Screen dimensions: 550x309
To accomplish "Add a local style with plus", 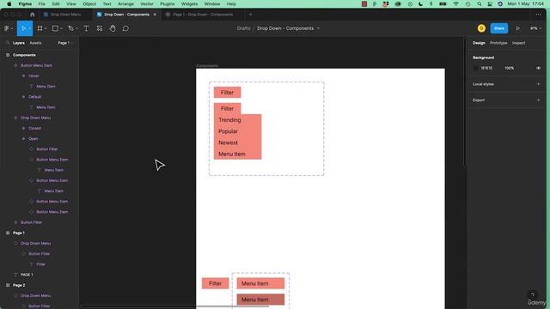I will coord(539,84).
